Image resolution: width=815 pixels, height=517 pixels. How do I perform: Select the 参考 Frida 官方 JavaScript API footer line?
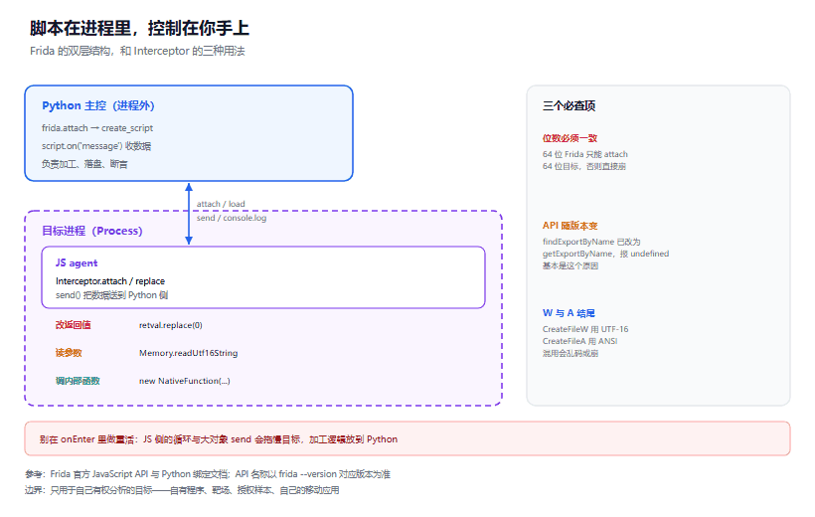pyautogui.click(x=208, y=474)
